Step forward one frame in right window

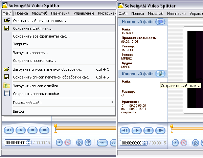pyautogui.click(x=160, y=130)
